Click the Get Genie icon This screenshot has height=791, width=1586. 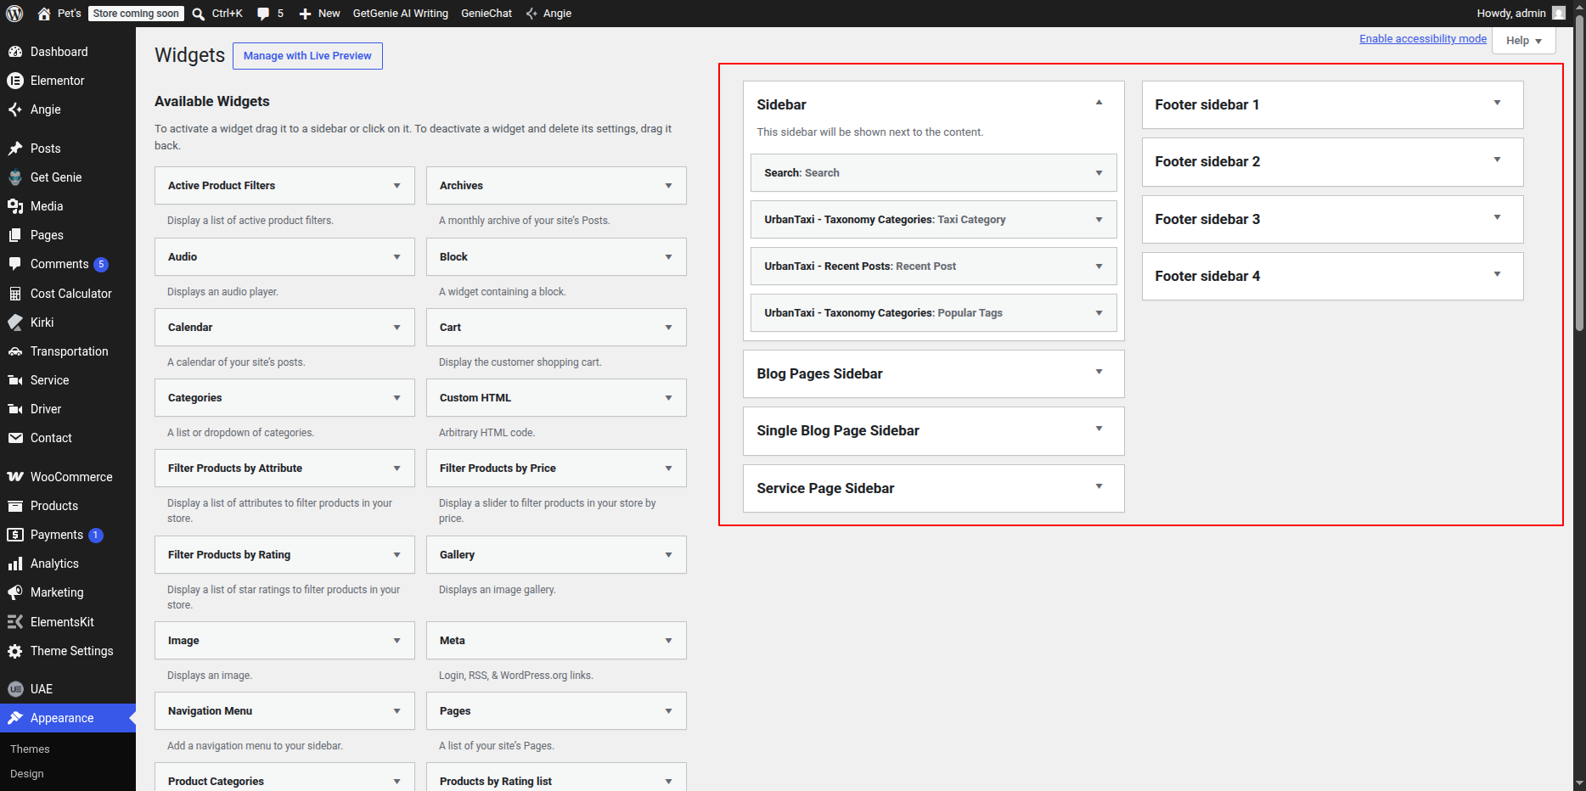[15, 177]
